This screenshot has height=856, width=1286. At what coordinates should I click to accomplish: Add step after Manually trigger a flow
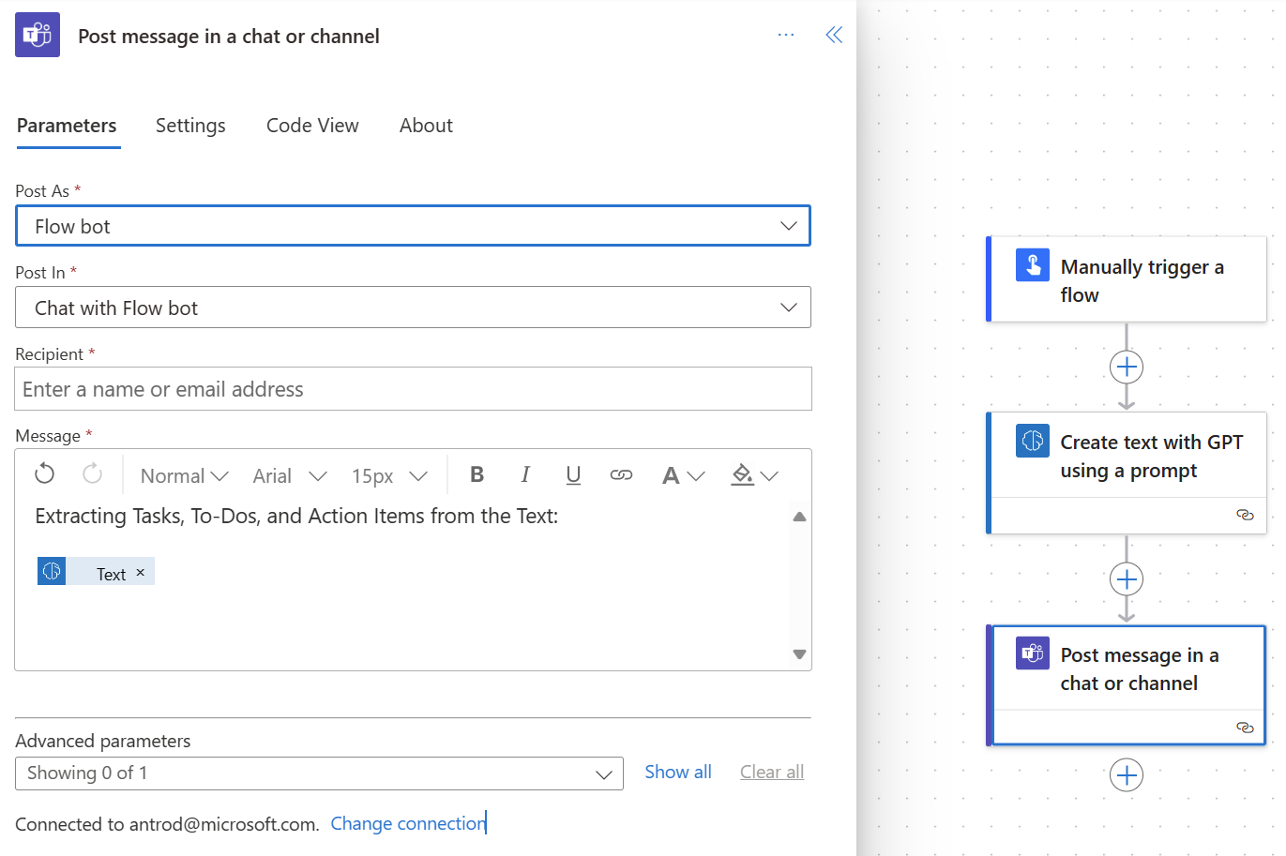1127,367
